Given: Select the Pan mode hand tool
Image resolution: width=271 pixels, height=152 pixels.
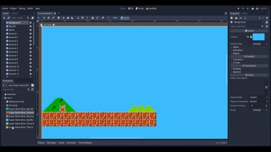Looking at the screenshot, I should 68,18.
